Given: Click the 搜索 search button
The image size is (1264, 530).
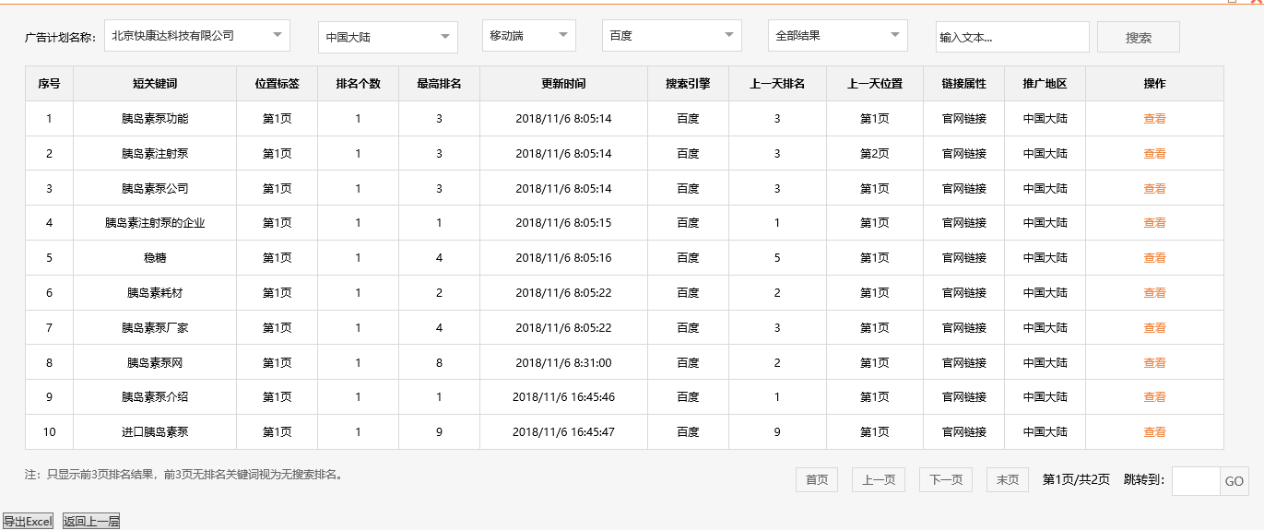Looking at the screenshot, I should (x=1139, y=37).
